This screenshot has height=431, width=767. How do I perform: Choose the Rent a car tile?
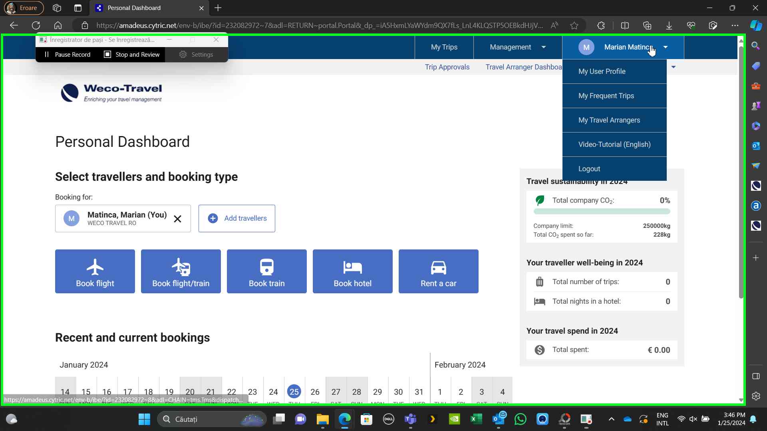point(439,271)
